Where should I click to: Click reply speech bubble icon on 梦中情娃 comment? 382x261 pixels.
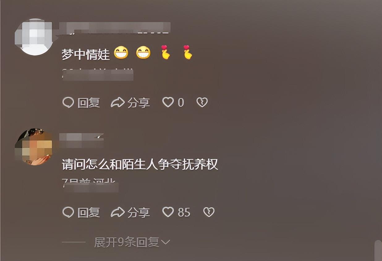pyautogui.click(x=68, y=102)
